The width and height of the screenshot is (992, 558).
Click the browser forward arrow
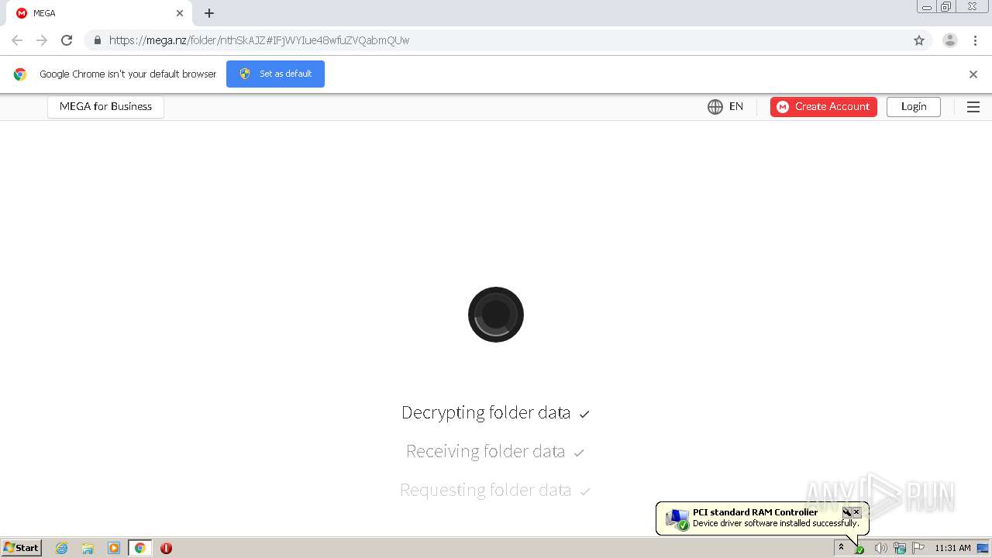(42, 40)
